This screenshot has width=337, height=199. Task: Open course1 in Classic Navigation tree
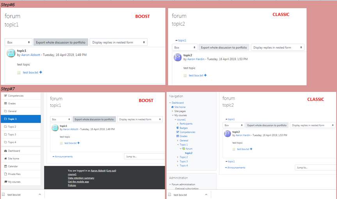pos(181,120)
